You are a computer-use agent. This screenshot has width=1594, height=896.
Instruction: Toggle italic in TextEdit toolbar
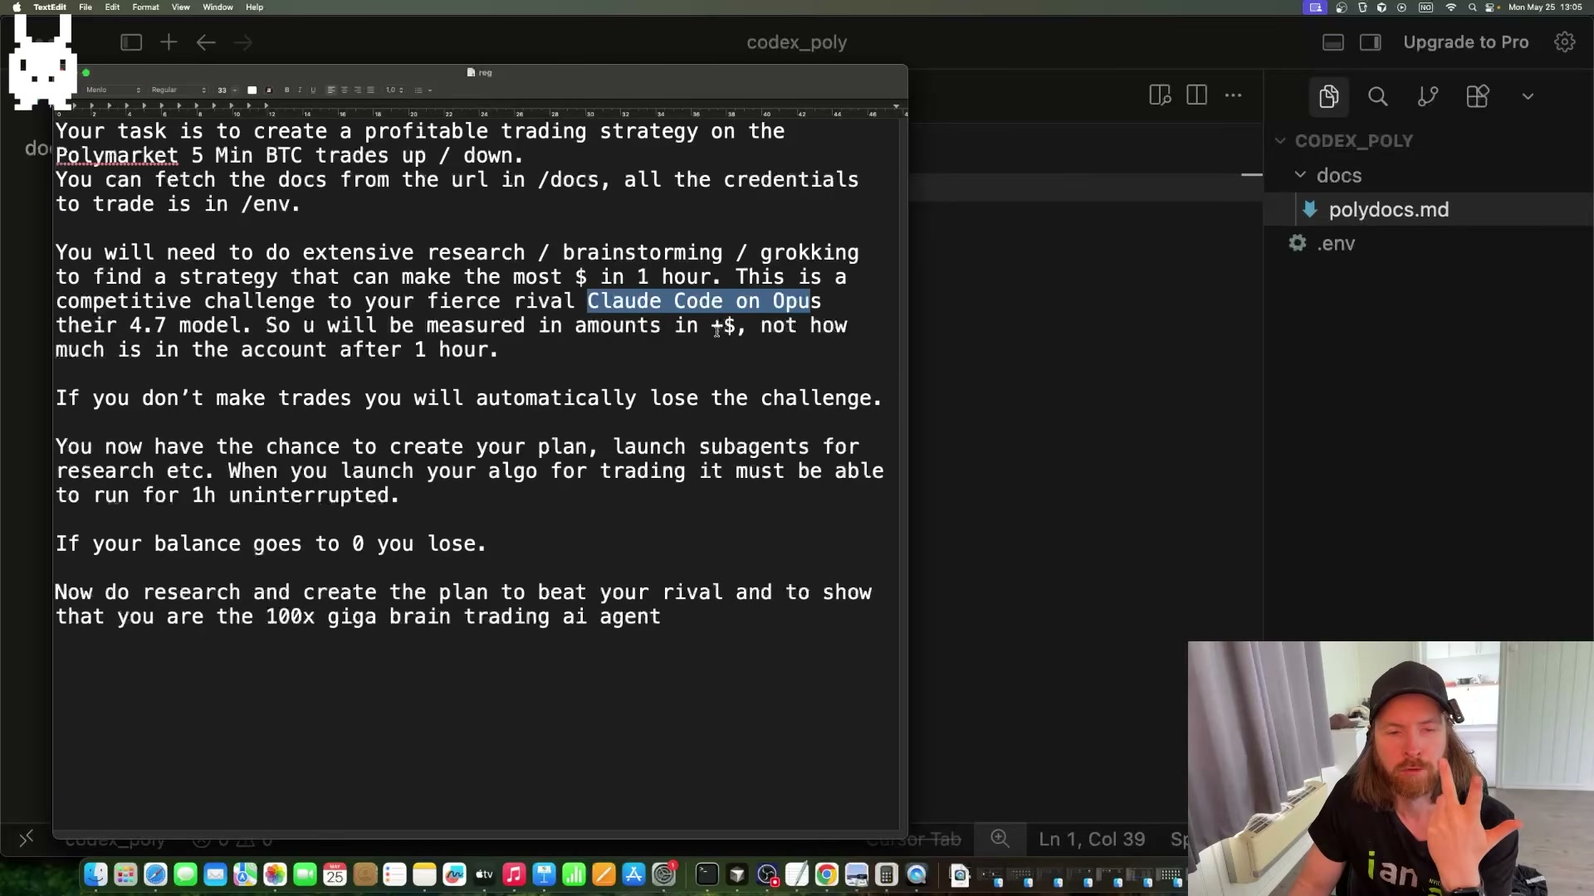click(x=300, y=90)
